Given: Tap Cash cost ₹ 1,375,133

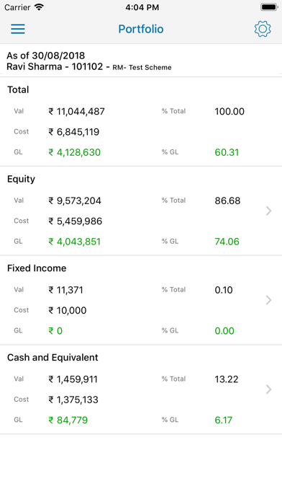Looking at the screenshot, I should point(73,400).
